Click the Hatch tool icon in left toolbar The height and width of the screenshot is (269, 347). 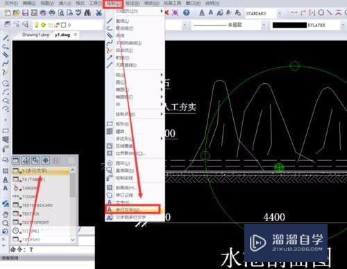coord(6,171)
